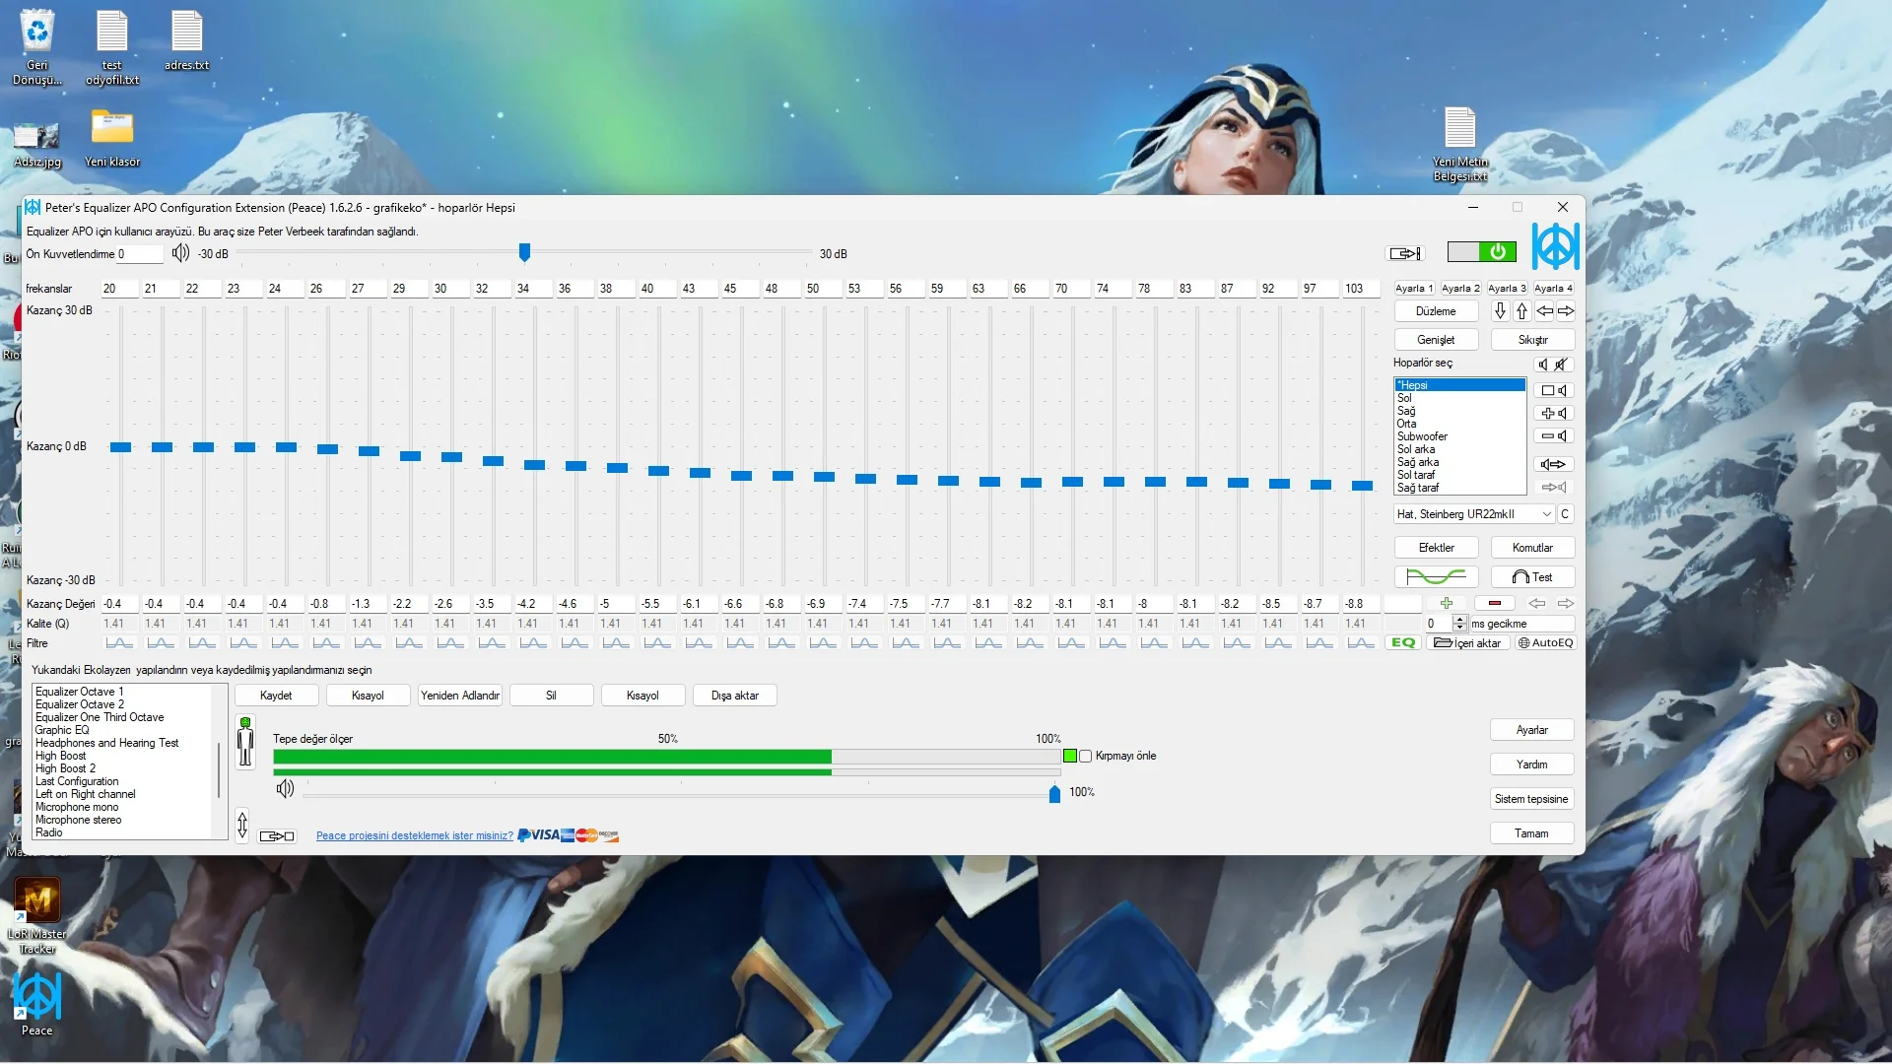Click the pre-amp speaker volume icon
The image size is (1892, 1064).
[180, 253]
